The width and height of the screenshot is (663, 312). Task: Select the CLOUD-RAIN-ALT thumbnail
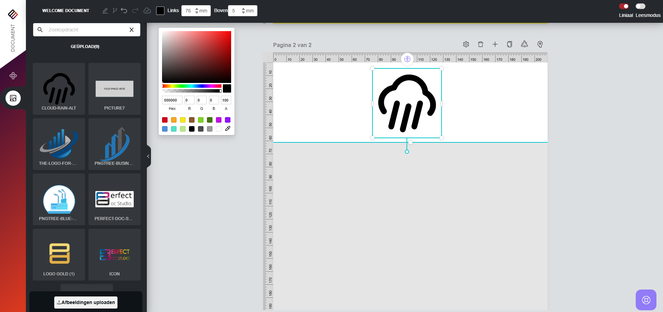tap(59, 89)
